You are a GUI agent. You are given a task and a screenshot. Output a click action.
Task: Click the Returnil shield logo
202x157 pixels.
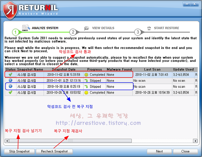click(x=10, y=11)
